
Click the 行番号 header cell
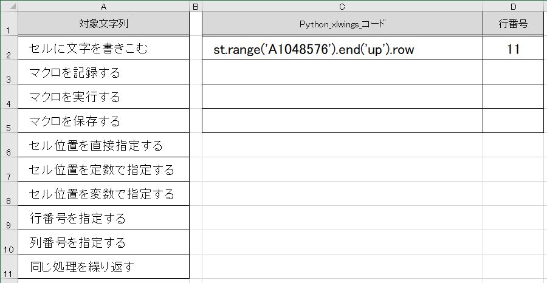pos(513,23)
